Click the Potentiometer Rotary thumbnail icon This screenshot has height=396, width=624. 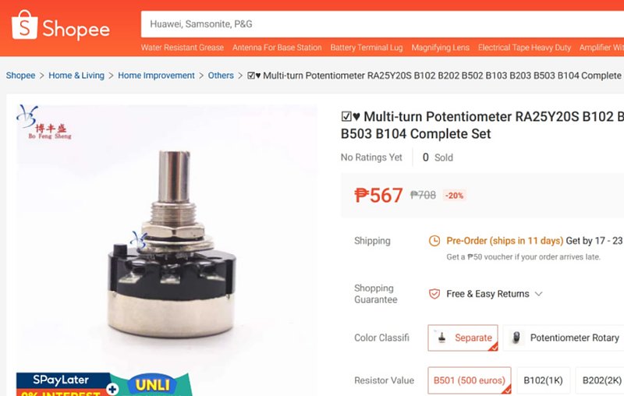[516, 338]
